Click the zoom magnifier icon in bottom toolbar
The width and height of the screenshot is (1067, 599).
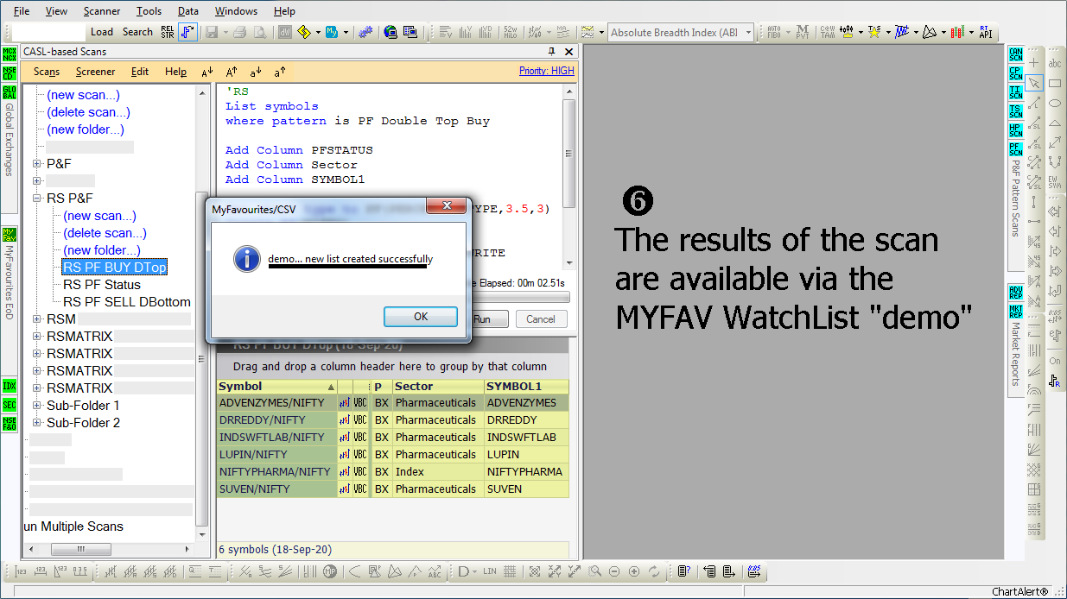tap(594, 571)
